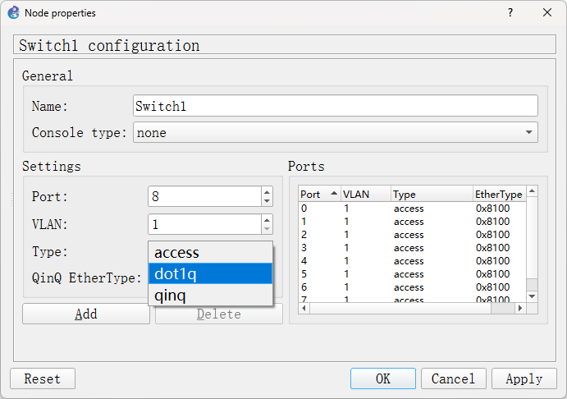Pick qinq in the Type dropdown list

point(210,296)
